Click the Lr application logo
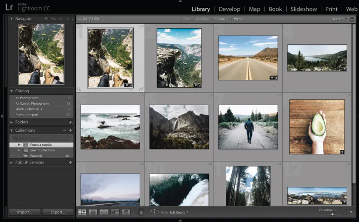 click(9, 7)
